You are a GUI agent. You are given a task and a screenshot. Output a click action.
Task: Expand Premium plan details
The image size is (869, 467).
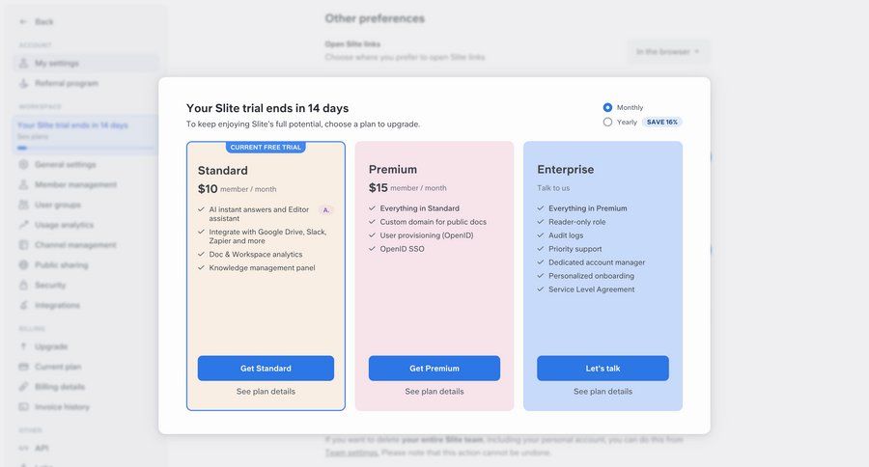434,392
